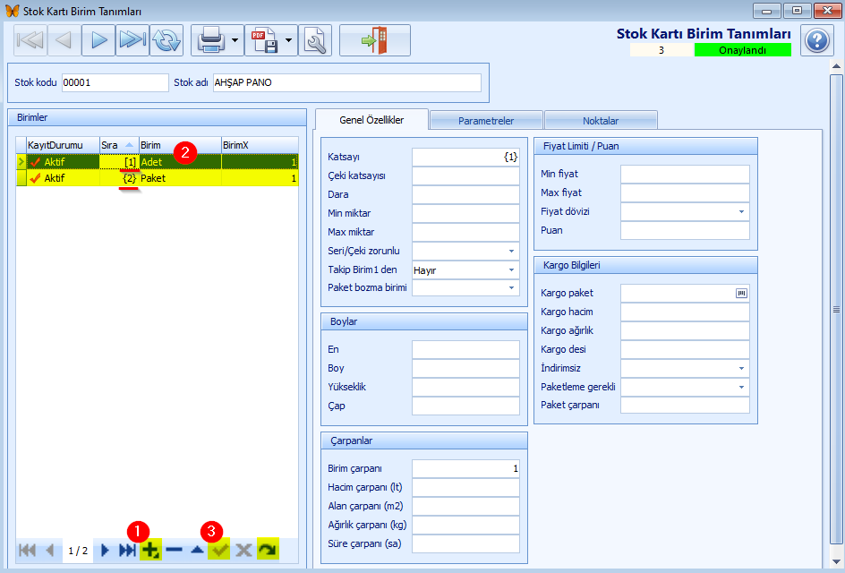Image resolution: width=845 pixels, height=573 pixels.
Task: Click the next record arrow in top toolbar
Action: tap(98, 40)
